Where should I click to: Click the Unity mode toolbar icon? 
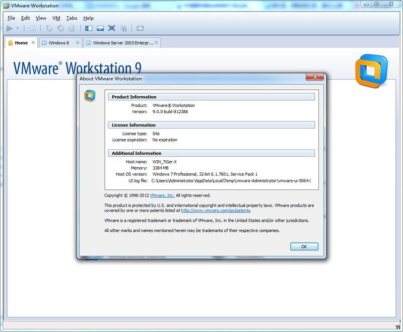point(123,29)
